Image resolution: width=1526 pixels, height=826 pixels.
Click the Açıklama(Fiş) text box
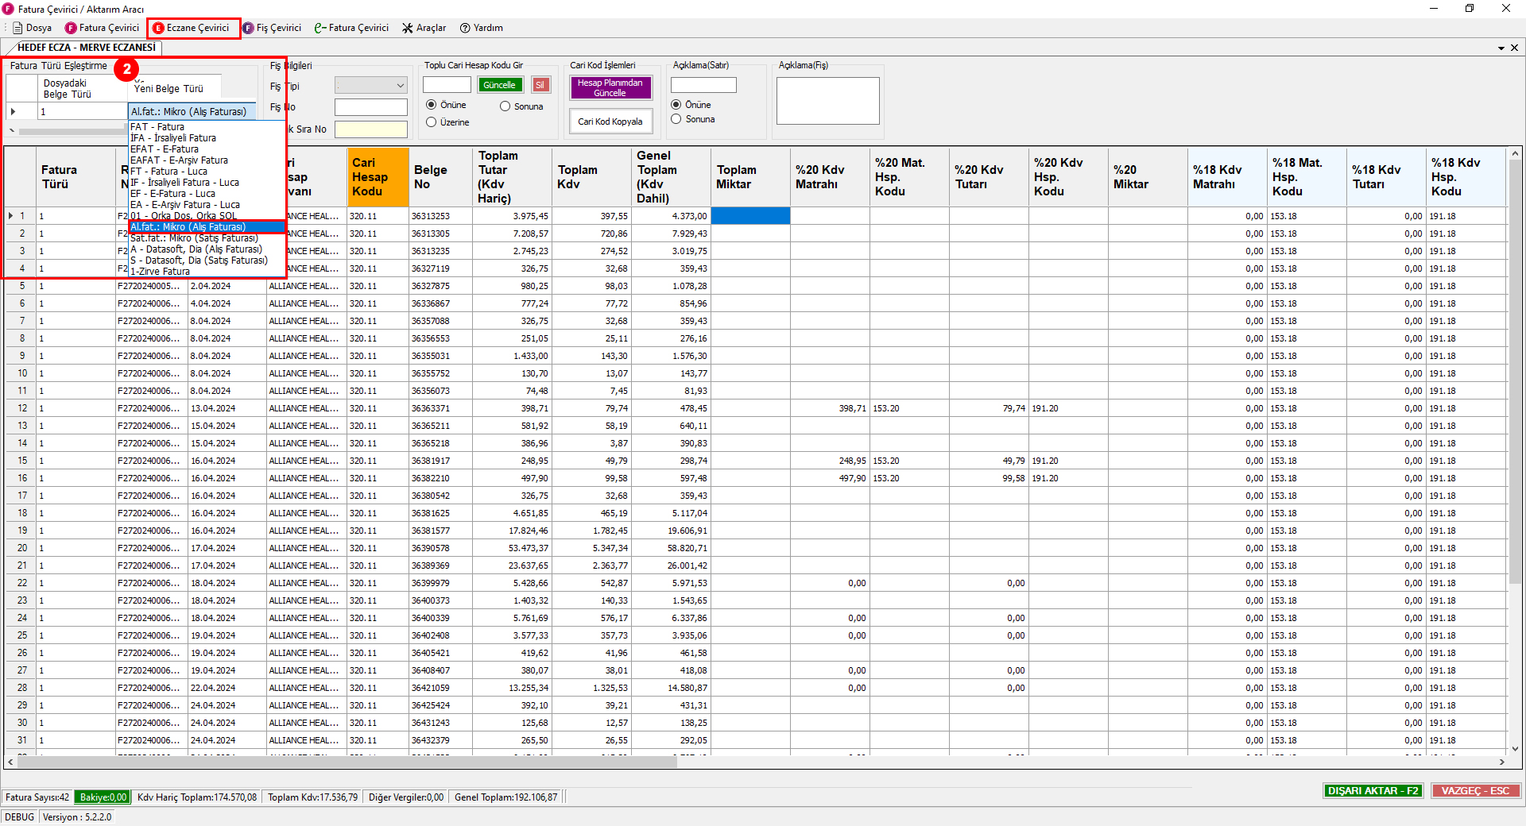point(827,101)
